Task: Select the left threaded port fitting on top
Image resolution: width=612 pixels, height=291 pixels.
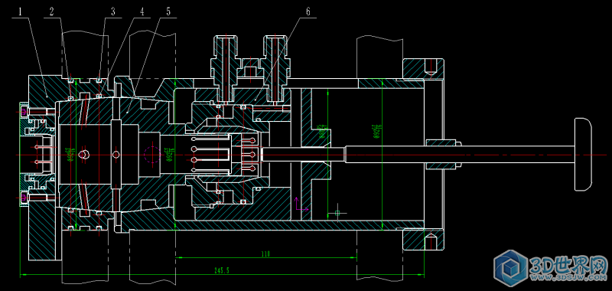Action: [225, 68]
